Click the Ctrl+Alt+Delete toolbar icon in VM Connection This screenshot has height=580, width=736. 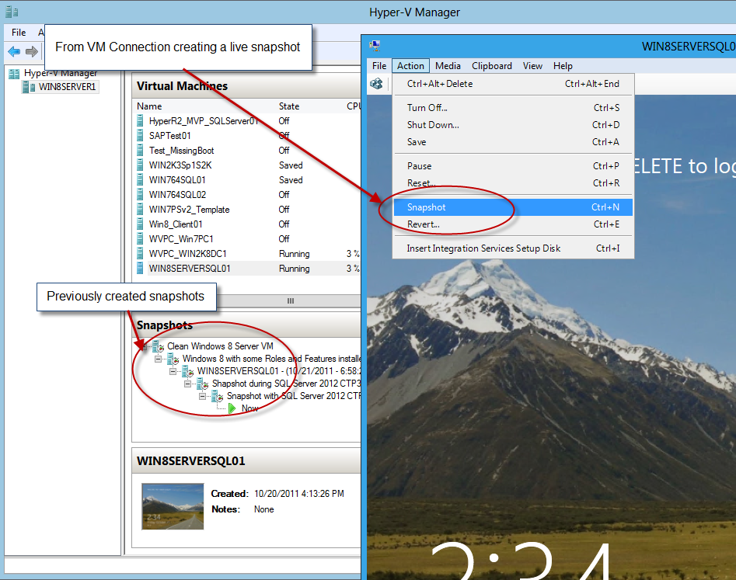tap(376, 84)
